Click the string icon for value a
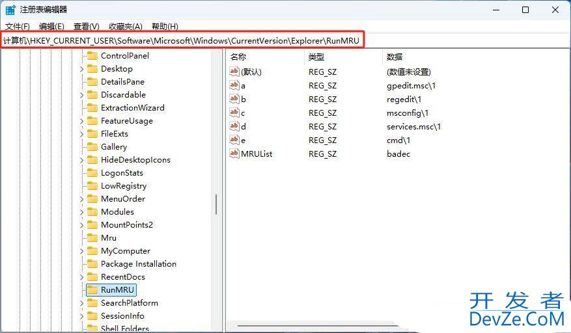Viewport: 571px width, 333px height. (x=234, y=85)
